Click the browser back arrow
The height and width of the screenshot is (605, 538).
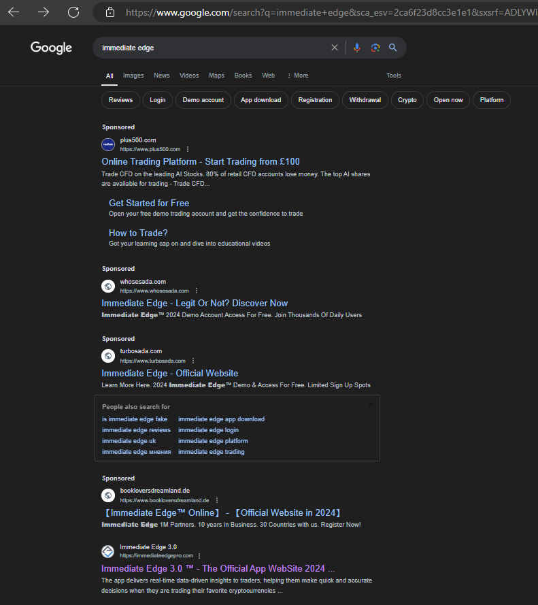click(14, 12)
